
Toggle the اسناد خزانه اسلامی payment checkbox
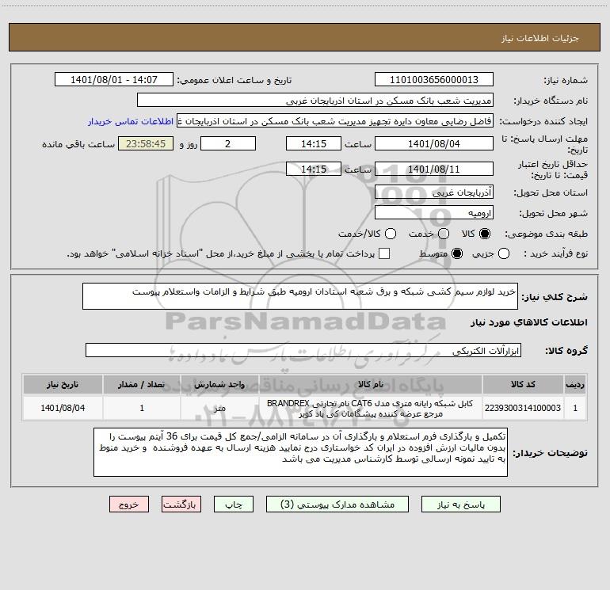coord(384,253)
